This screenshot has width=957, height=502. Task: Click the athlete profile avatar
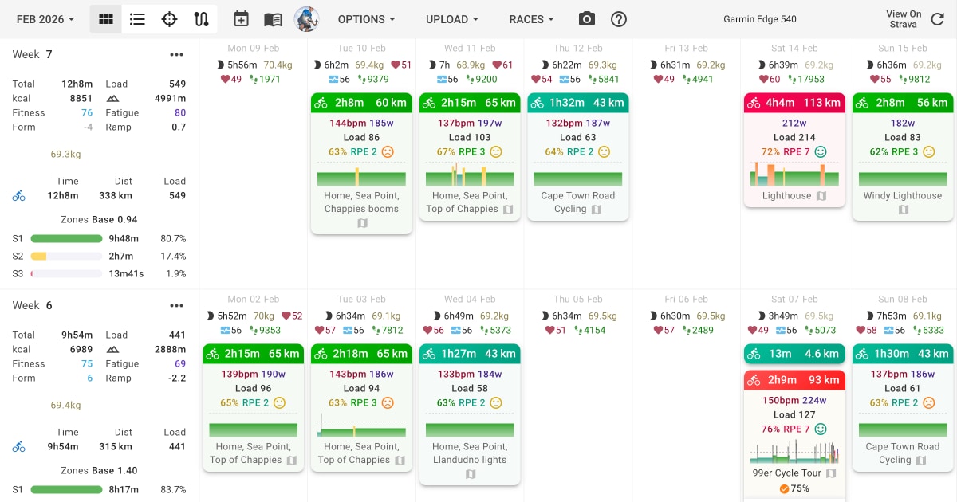tap(306, 19)
